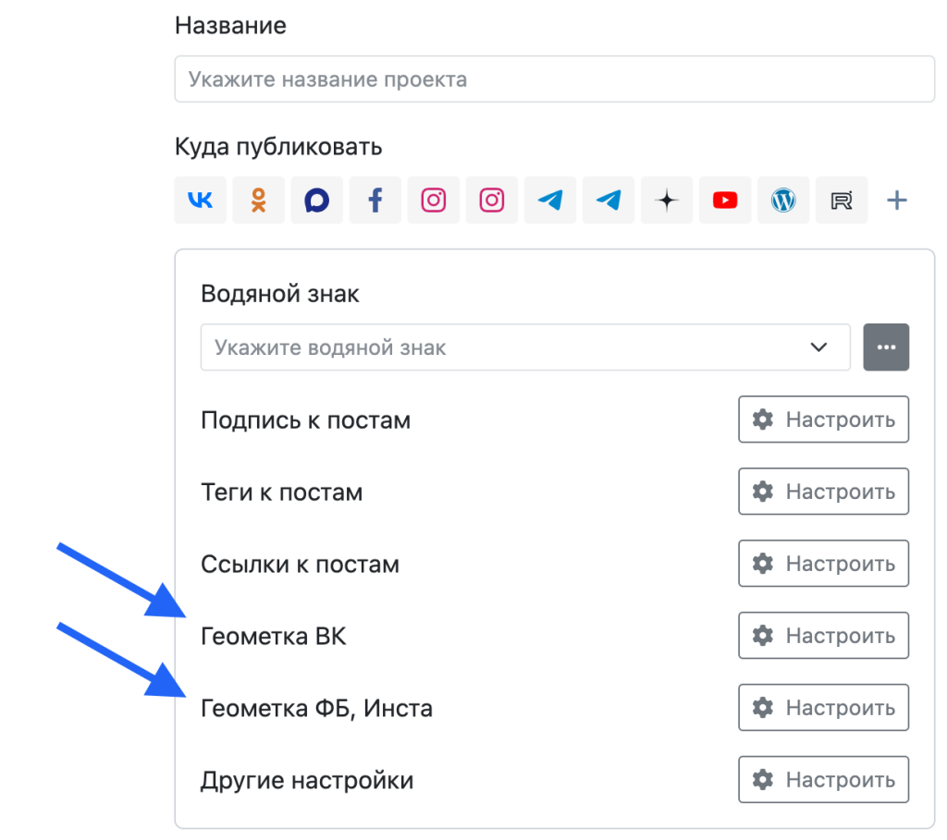This screenshot has width=947, height=840.
Task: Add a new publishing destination with plus
Action: click(896, 201)
